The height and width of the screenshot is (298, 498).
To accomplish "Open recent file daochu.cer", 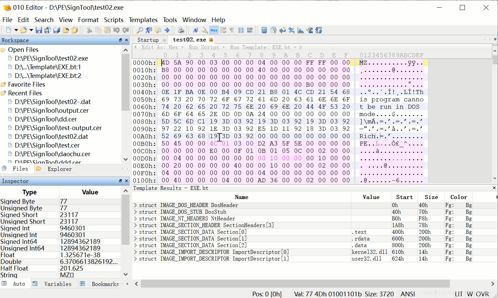I will point(53,154).
